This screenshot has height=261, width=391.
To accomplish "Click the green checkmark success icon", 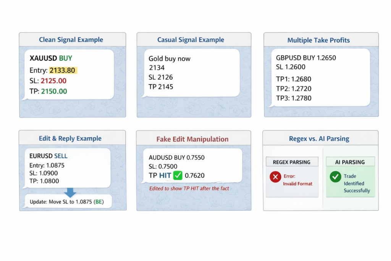I will [335, 177].
